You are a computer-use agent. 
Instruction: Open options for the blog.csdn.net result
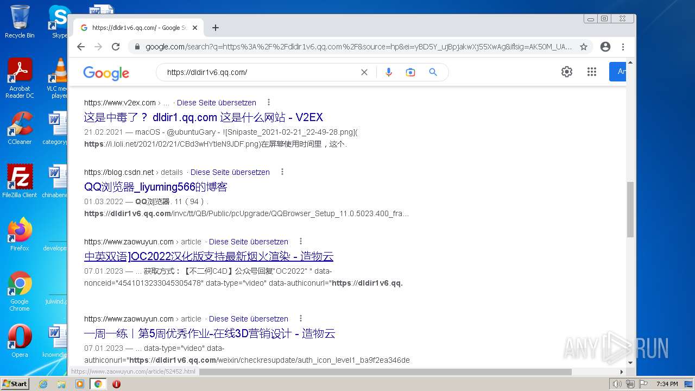click(x=282, y=172)
